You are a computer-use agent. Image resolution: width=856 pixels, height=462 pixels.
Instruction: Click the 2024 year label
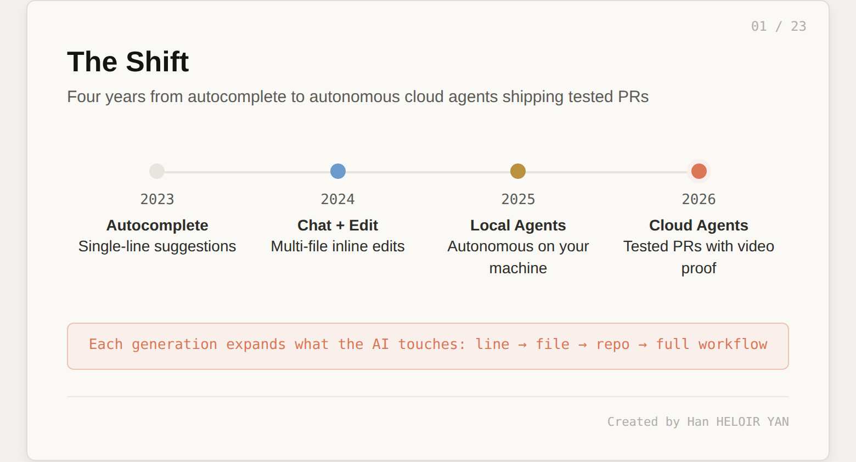tap(337, 199)
